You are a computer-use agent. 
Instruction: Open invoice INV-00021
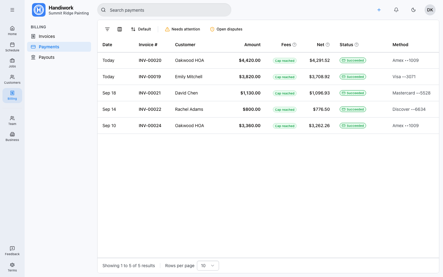click(x=150, y=93)
